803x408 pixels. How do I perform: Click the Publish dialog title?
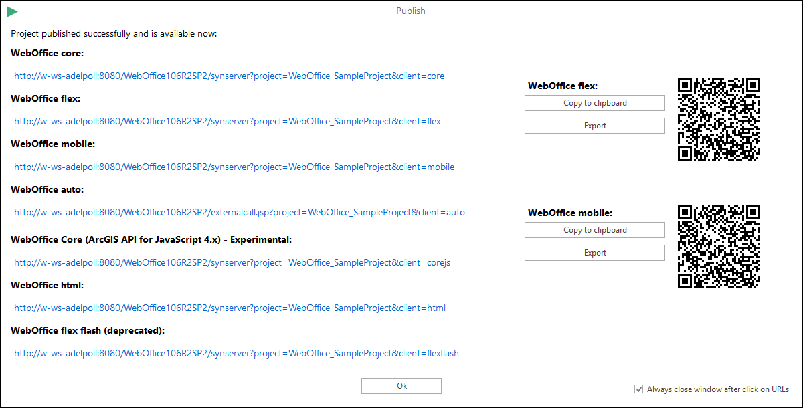pos(410,11)
